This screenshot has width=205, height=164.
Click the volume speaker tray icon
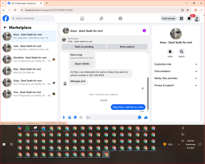(183, 141)
